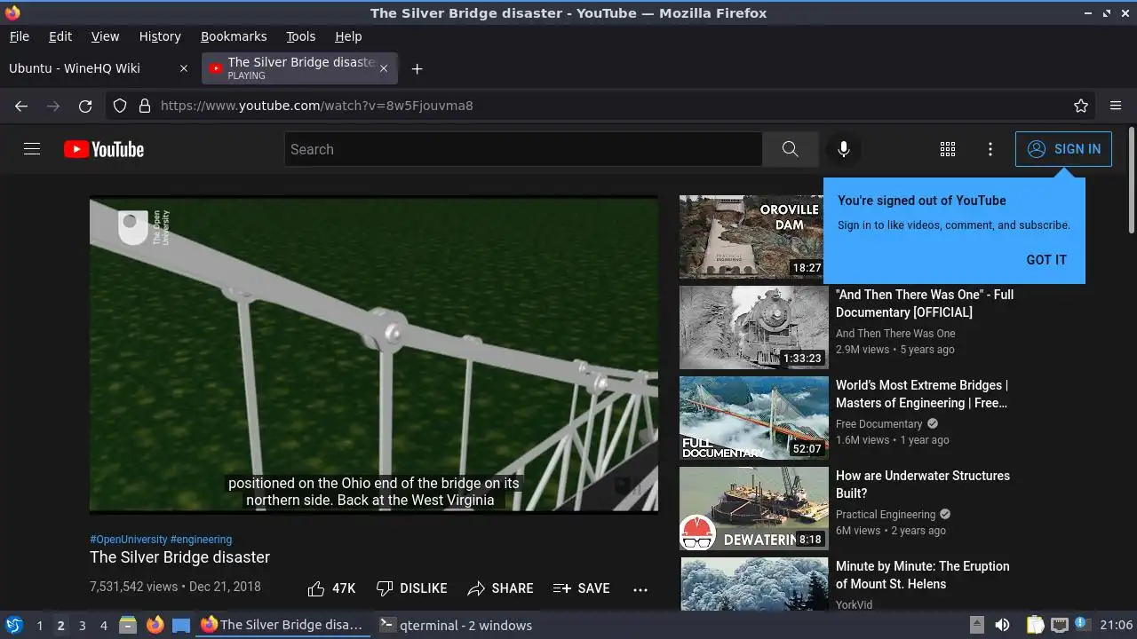Open the Bookmarks menu
This screenshot has height=639, width=1137.
click(234, 36)
